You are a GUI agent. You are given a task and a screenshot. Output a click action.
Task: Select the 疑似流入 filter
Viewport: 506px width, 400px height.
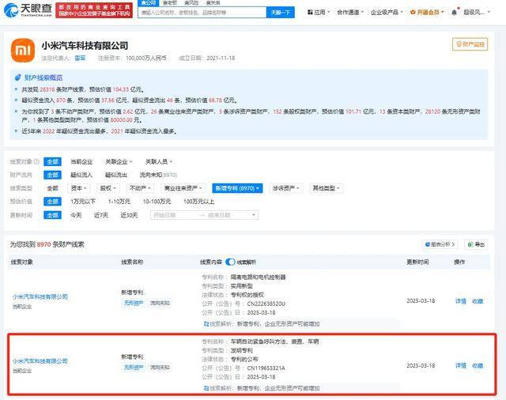click(81, 175)
